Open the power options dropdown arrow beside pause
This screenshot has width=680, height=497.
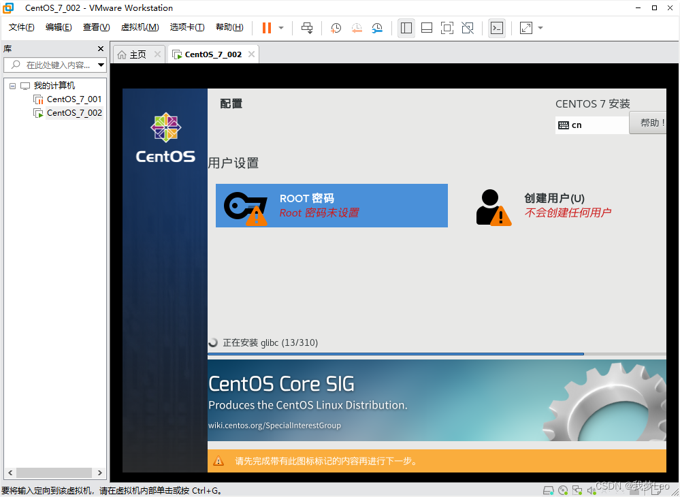tap(281, 28)
